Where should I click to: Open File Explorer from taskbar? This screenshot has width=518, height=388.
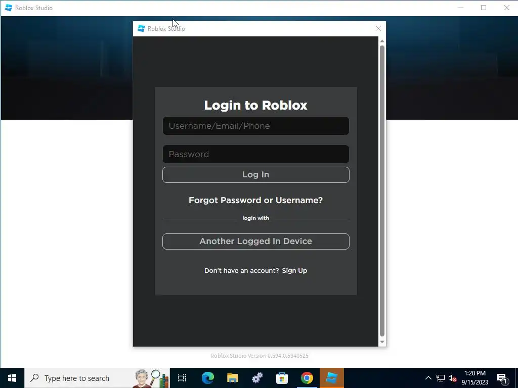(233, 378)
